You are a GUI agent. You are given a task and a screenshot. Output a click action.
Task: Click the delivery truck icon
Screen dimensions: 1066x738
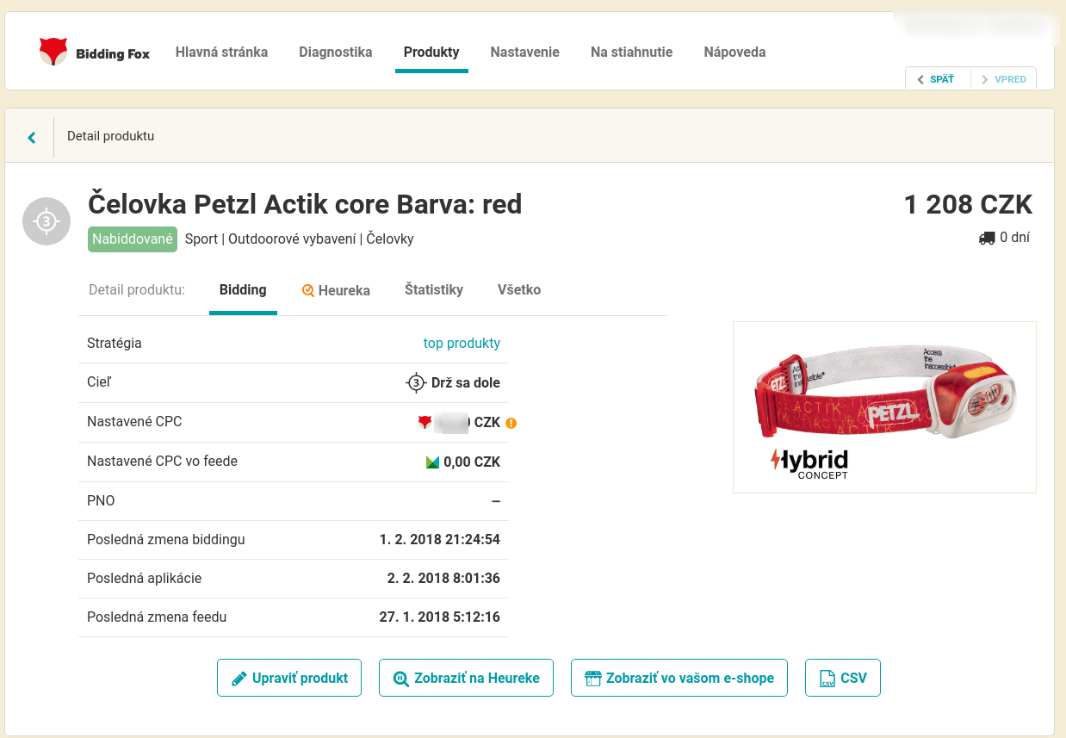click(x=987, y=239)
